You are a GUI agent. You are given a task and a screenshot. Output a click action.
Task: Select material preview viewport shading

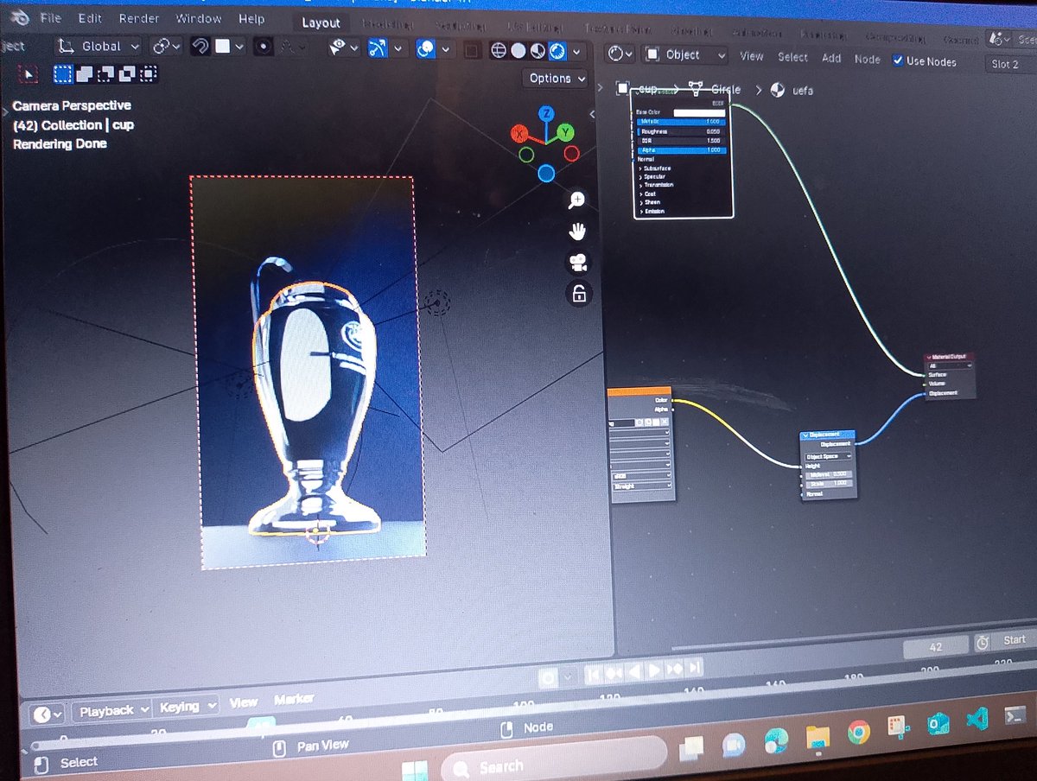[x=538, y=52]
